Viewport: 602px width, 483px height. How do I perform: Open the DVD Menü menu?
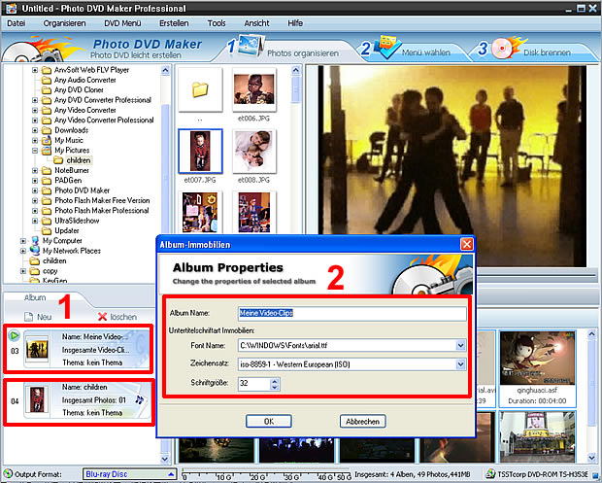[x=122, y=23]
